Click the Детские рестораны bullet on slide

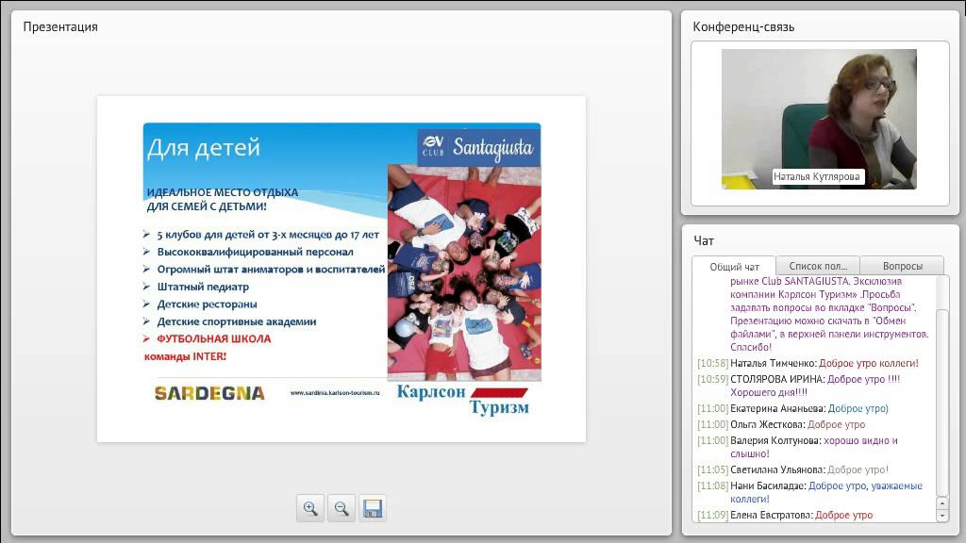[x=200, y=304]
